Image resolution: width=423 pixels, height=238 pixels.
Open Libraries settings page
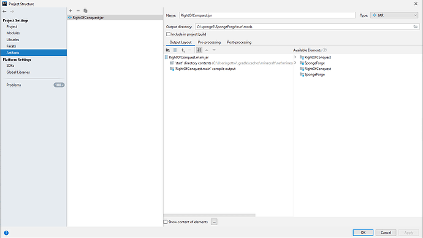(x=13, y=39)
